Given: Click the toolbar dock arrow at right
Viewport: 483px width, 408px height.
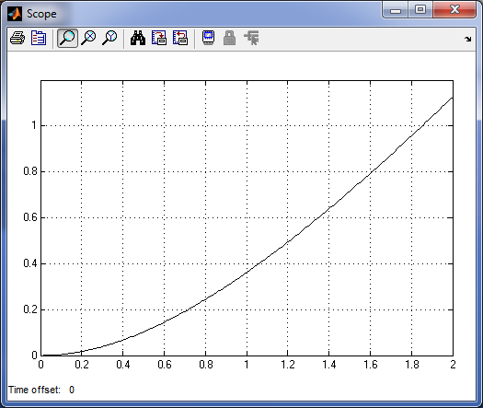Looking at the screenshot, I should (x=468, y=40).
